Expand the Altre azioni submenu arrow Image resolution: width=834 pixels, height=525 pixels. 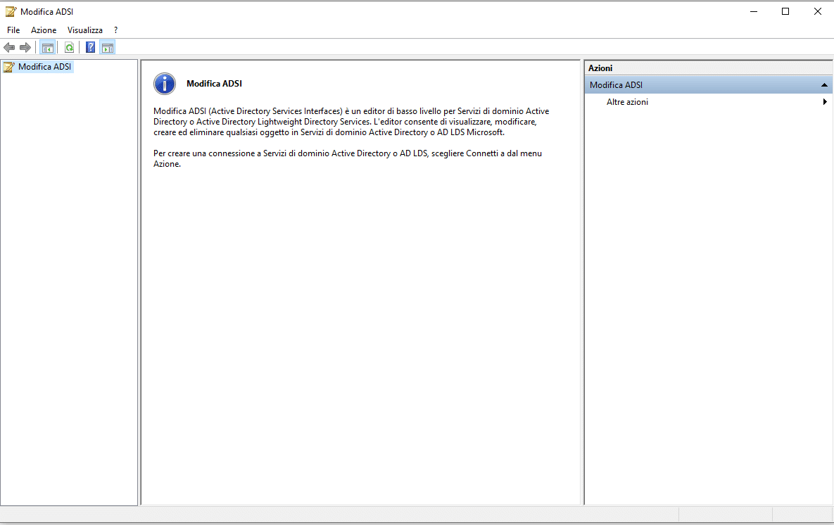pos(825,101)
